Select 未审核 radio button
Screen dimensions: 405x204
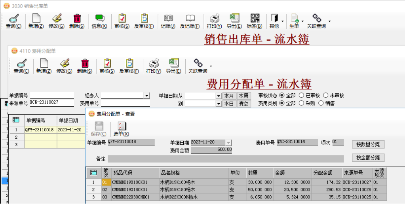point(325,95)
